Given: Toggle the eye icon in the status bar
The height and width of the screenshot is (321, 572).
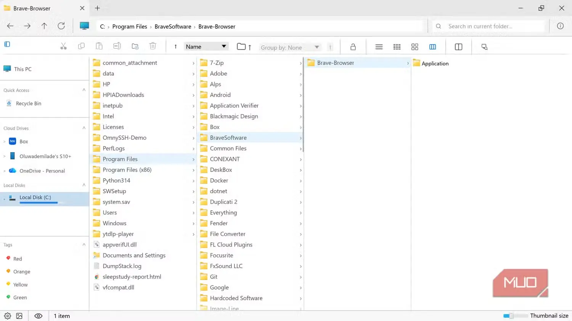Looking at the screenshot, I should click(39, 316).
